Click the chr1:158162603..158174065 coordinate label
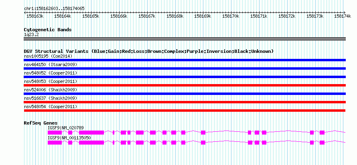This screenshot has height=165, width=357. tap(54, 9)
